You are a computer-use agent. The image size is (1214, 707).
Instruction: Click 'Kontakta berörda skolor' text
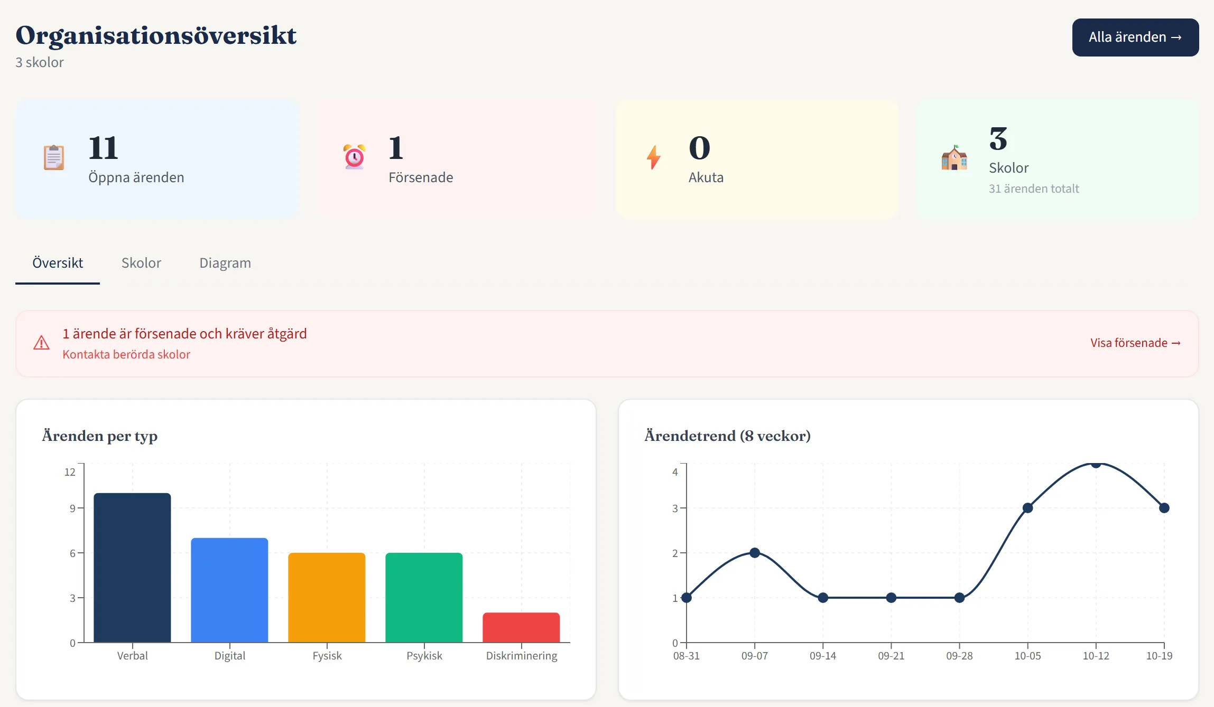point(126,354)
